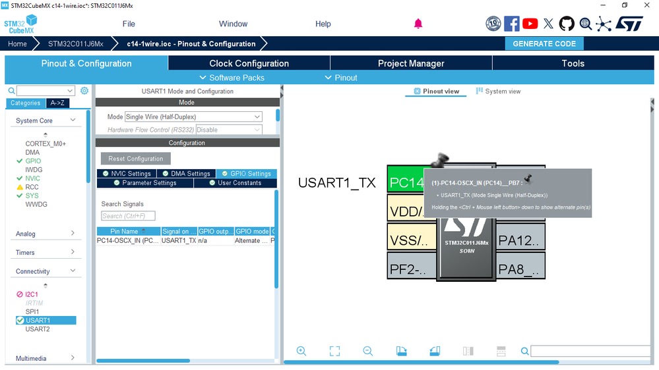The image size is (659, 370).
Task: Click the Search Signals input field
Action: click(x=128, y=216)
